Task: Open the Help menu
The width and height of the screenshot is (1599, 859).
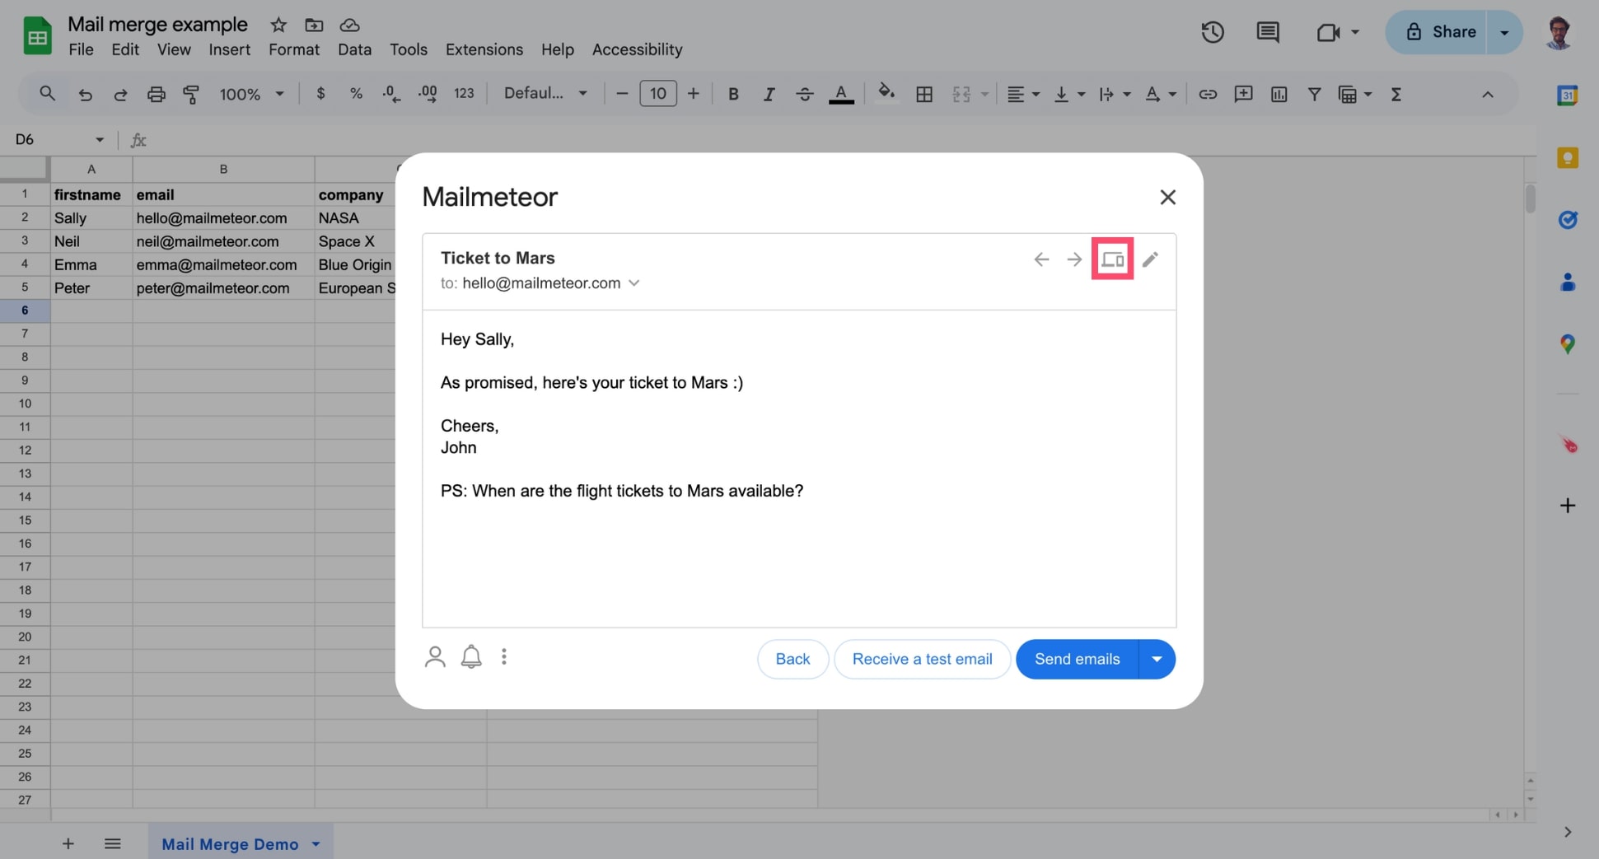Action: coord(558,49)
